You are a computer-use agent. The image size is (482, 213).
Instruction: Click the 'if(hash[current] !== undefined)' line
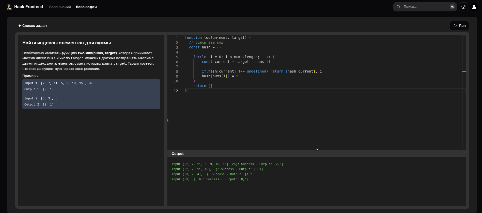(263, 71)
